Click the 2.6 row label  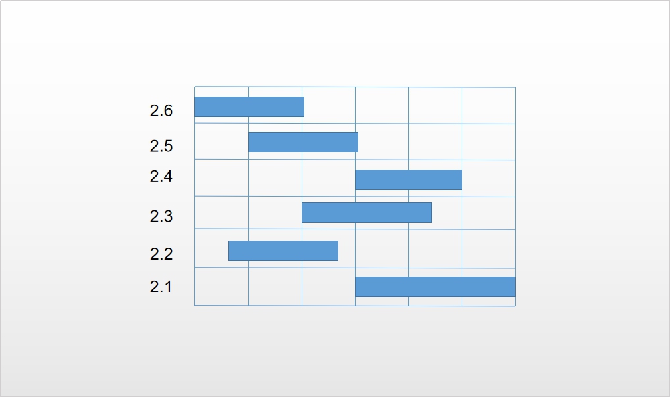[161, 110]
